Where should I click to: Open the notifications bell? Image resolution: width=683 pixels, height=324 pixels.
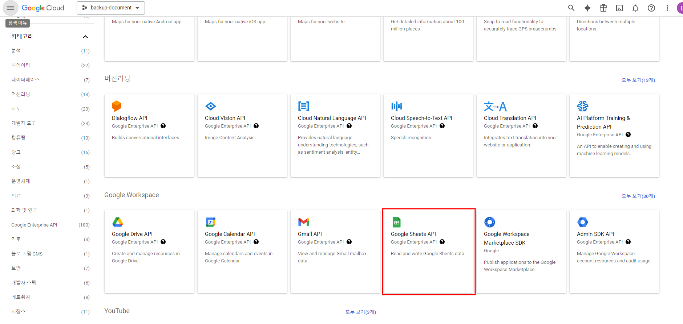635,8
